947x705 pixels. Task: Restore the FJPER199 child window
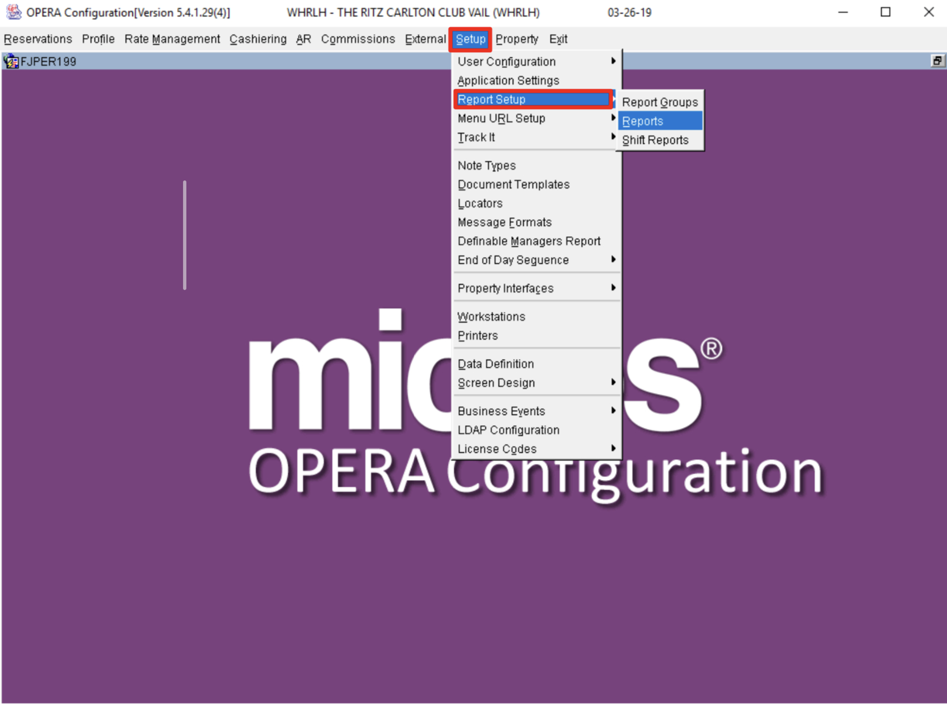937,61
